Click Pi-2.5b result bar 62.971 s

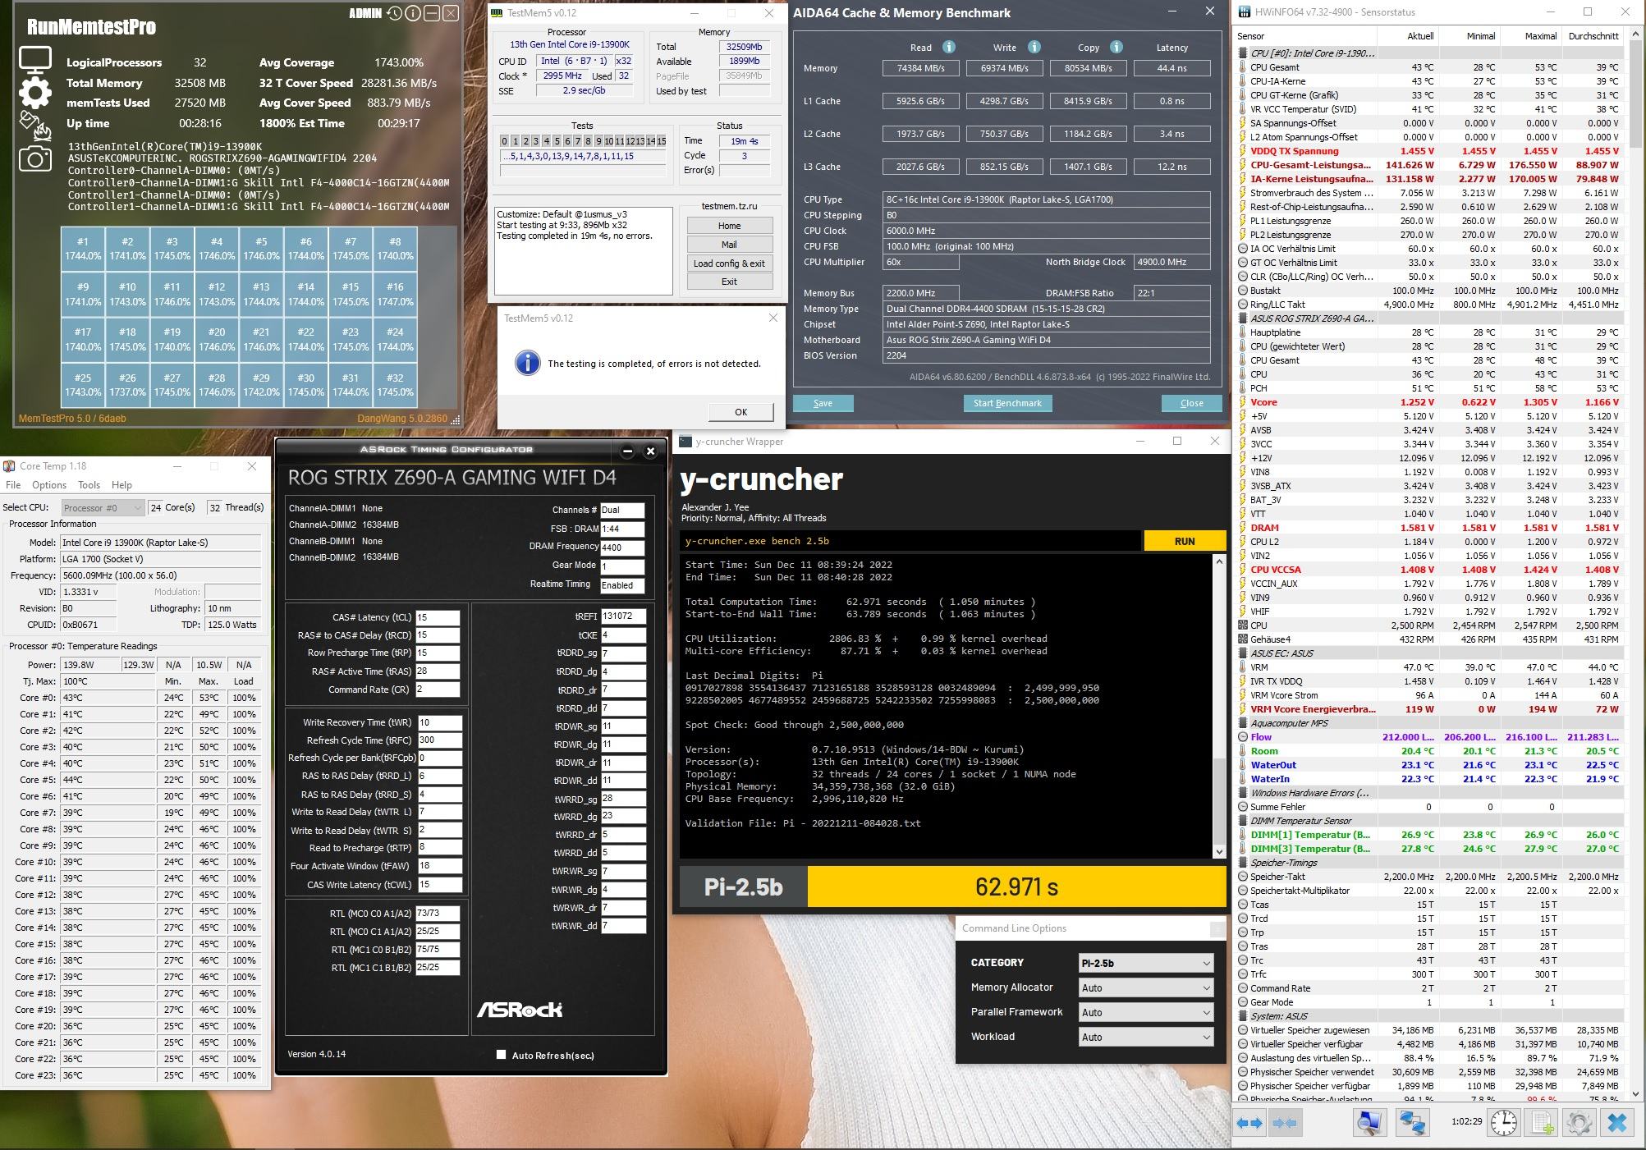point(1016,887)
